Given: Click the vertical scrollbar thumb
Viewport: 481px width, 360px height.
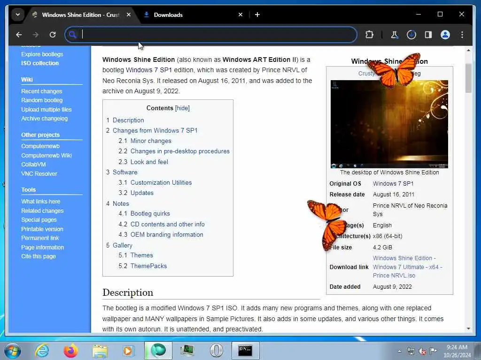Looking at the screenshot, I should tap(468, 78).
